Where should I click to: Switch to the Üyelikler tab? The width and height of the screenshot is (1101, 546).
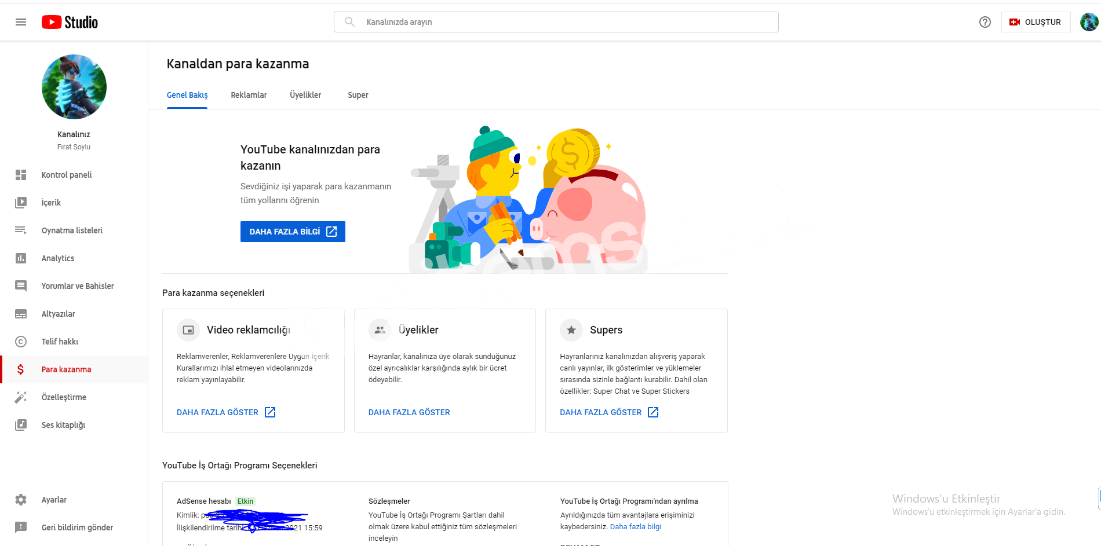coord(305,95)
